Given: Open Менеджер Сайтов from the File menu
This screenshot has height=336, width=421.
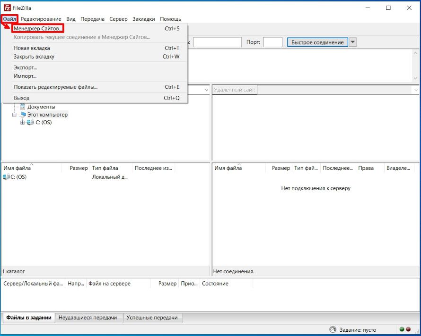Looking at the screenshot, I should pos(38,29).
